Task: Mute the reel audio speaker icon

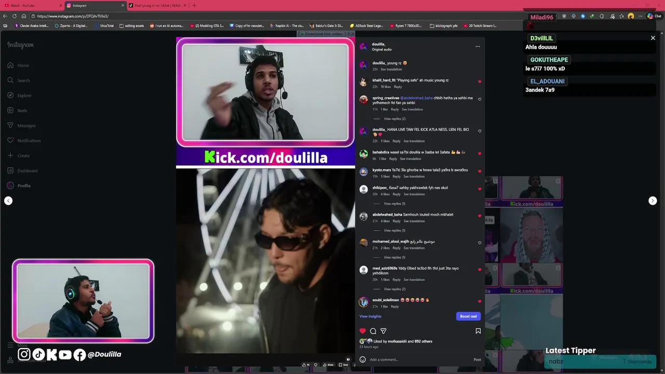Action: click(348, 359)
